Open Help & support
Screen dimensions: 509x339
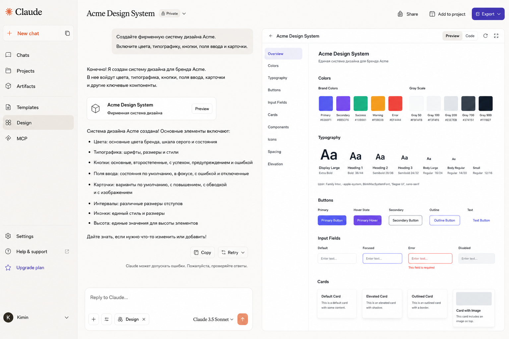coord(32,252)
